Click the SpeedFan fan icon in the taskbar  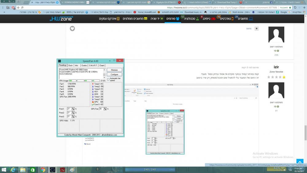click(52, 169)
